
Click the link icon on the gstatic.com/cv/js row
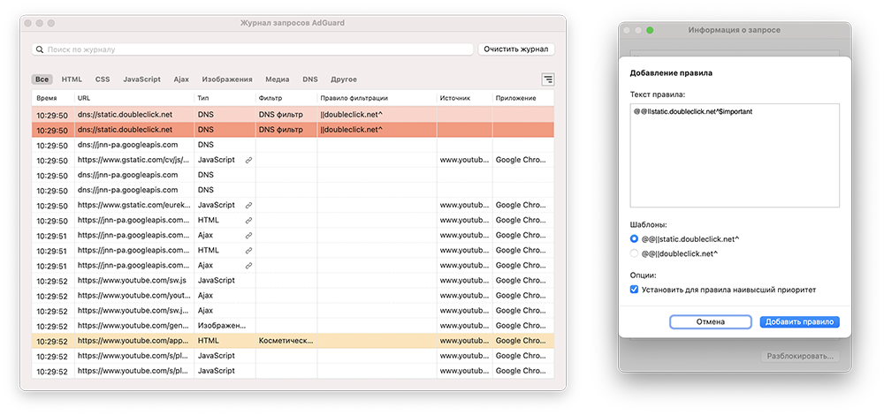[248, 160]
